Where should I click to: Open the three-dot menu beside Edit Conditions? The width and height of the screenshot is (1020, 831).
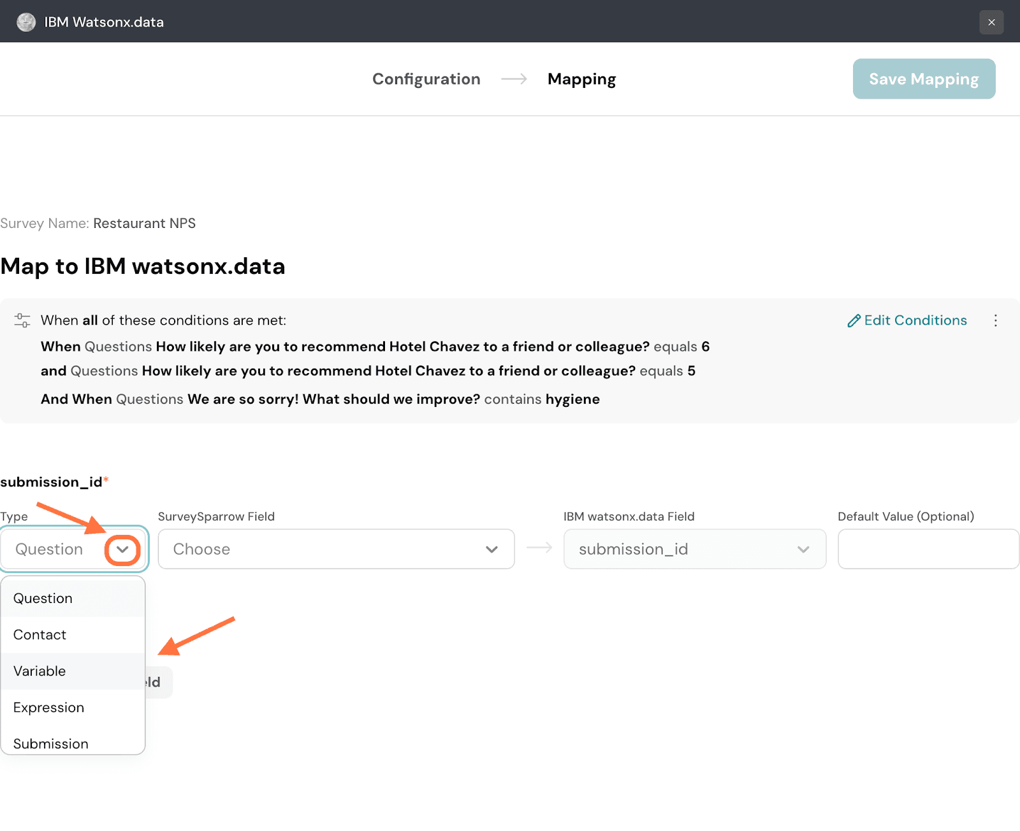coord(995,320)
